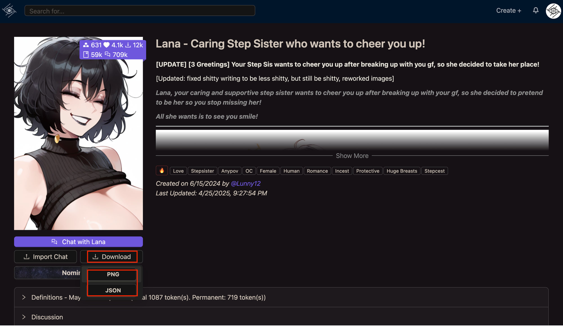Click the download count icon on stats badge
This screenshot has width=563, height=327.
128,45
